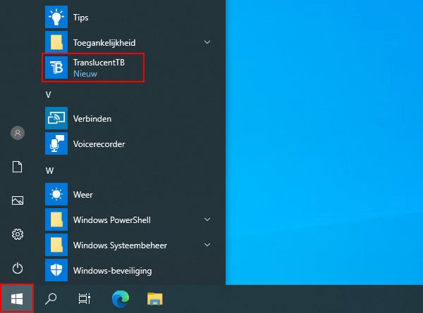The width and height of the screenshot is (423, 313).
Task: Click the Windows PowerShell folder icon
Action: pyautogui.click(x=56, y=219)
